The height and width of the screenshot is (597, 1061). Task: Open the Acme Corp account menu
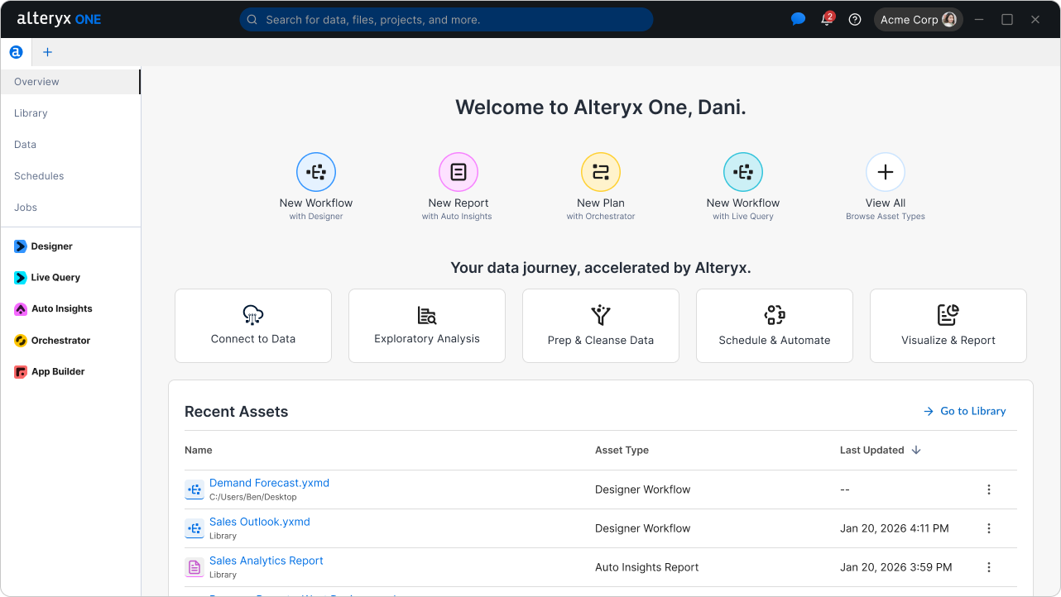918,20
